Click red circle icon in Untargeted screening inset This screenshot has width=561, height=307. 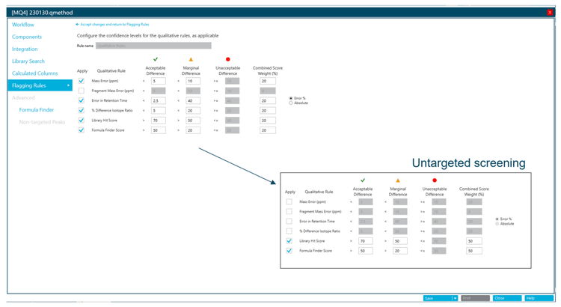[435, 180]
